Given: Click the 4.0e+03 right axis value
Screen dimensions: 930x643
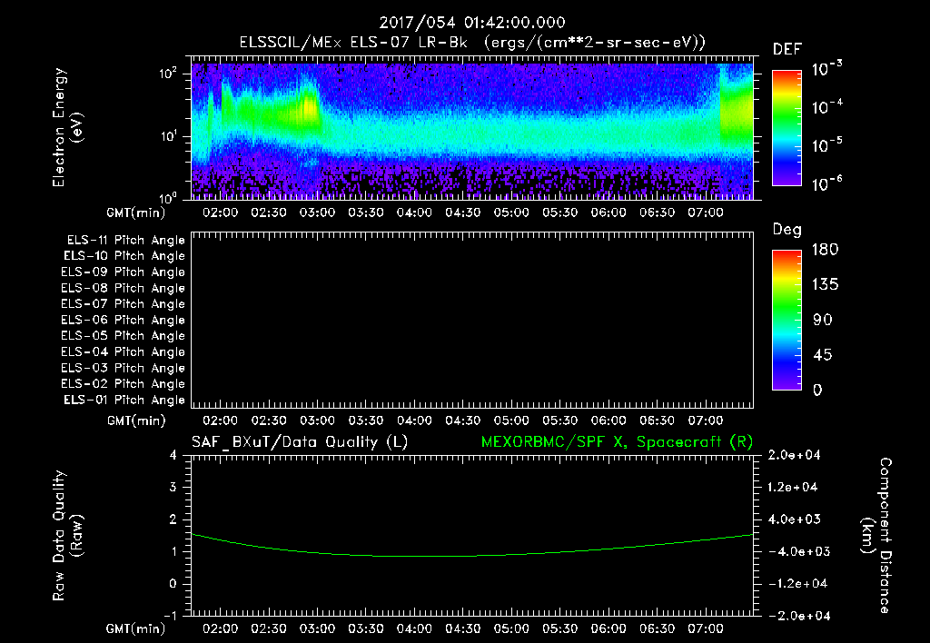Looking at the screenshot, I should pos(794,519).
